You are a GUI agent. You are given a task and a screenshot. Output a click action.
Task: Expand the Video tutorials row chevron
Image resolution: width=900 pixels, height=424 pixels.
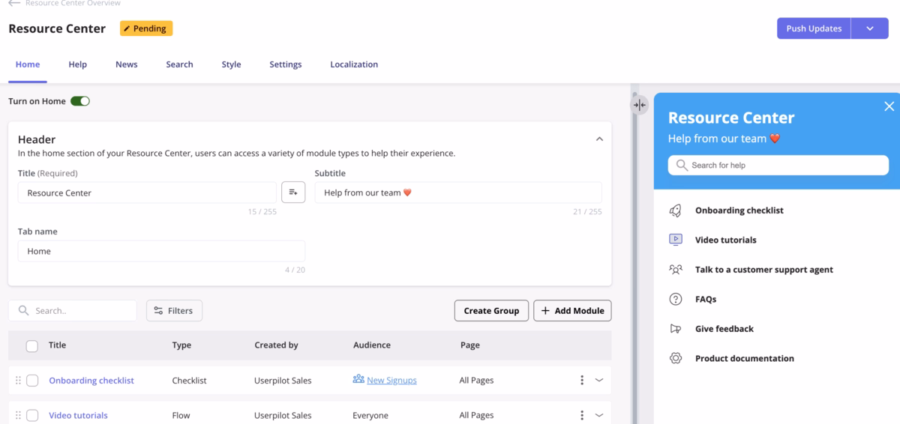click(x=599, y=415)
